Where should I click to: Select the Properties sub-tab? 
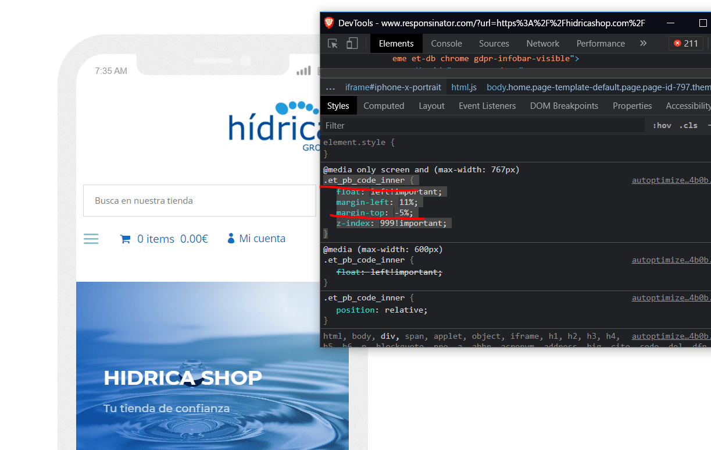632,106
